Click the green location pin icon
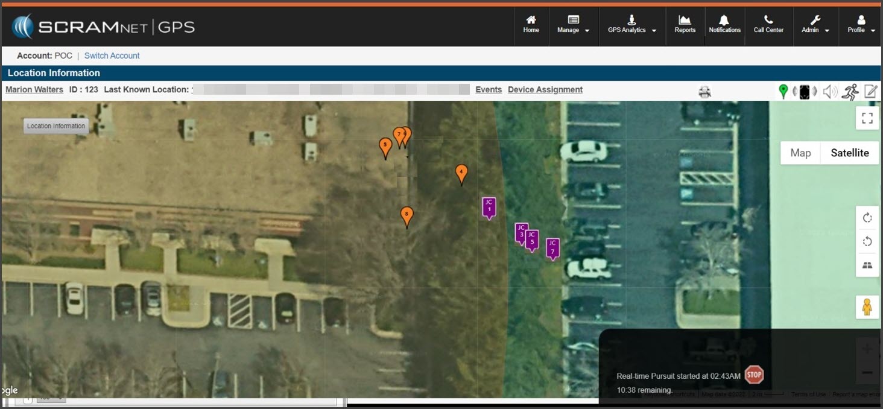 coord(783,92)
